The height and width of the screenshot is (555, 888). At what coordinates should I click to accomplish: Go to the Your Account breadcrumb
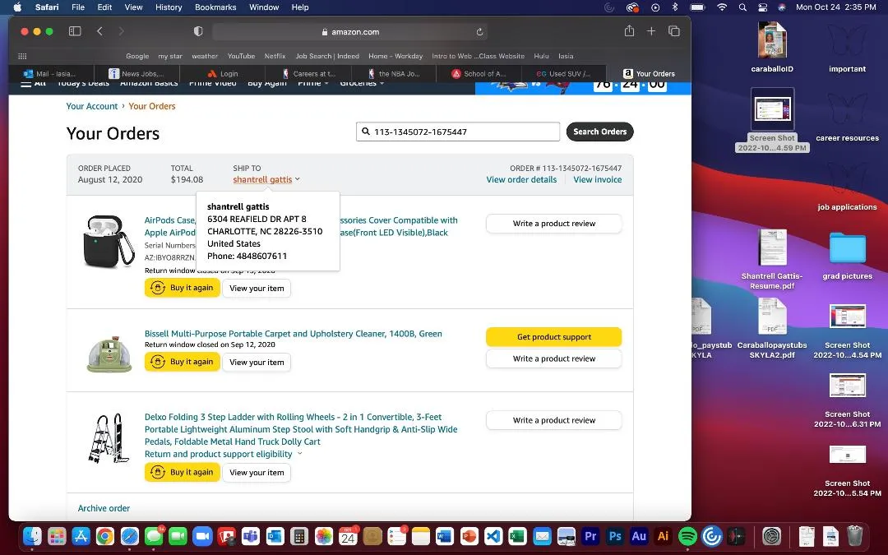point(92,106)
